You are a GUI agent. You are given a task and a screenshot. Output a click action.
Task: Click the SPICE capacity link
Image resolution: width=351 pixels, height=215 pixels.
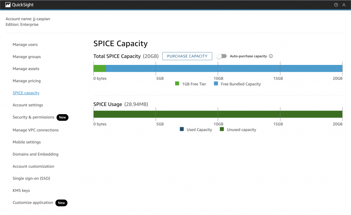[x=26, y=93]
